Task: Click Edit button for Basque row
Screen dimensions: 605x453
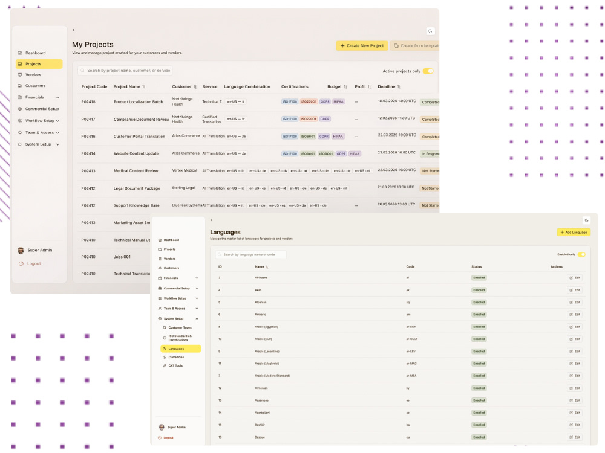Action: (575, 437)
